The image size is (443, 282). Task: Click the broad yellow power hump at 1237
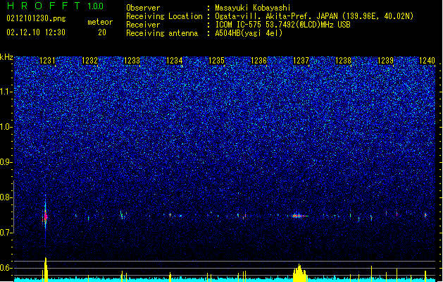tap(299, 273)
